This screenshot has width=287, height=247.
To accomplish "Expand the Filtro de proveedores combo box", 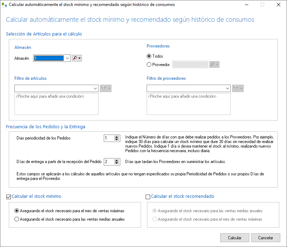I will coord(227,88).
